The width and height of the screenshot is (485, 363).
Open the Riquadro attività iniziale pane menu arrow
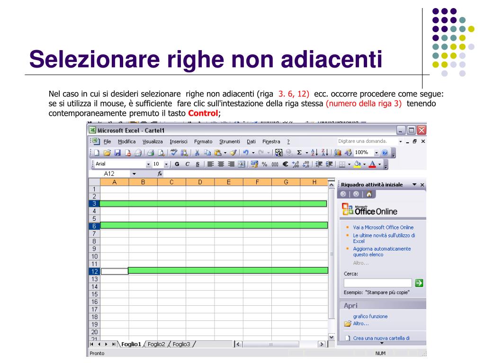click(414, 185)
